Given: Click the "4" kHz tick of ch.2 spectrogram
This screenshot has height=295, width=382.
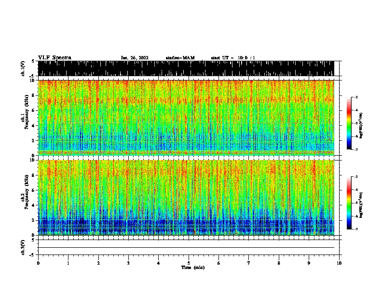Looking at the screenshot, I should pyautogui.click(x=34, y=205).
